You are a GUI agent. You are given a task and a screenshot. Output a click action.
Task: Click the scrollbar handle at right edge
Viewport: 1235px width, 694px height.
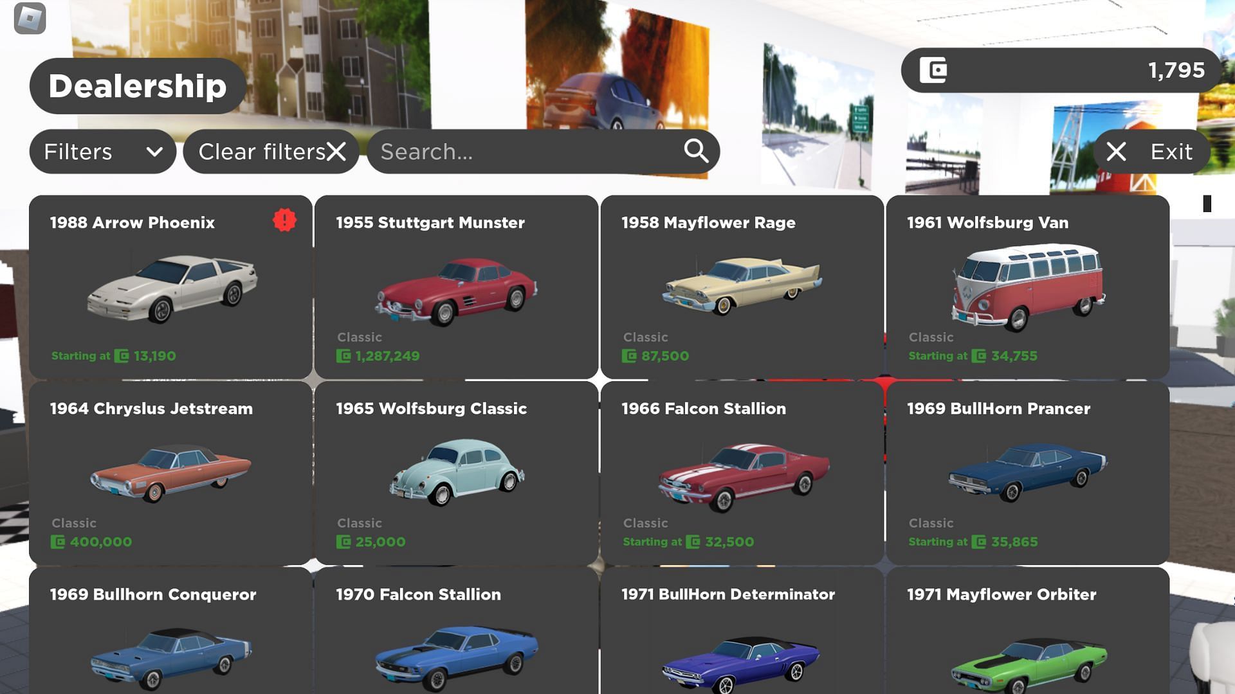1207,204
